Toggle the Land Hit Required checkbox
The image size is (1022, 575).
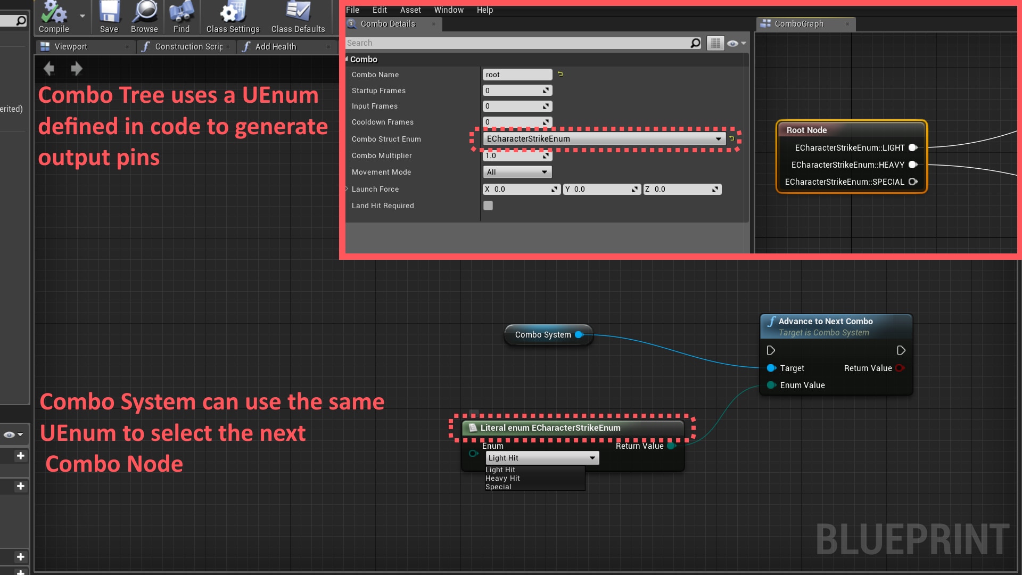[x=488, y=206]
